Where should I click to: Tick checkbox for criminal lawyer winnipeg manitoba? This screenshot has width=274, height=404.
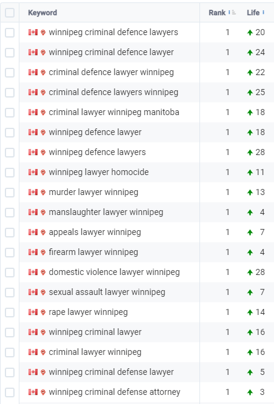(x=10, y=113)
